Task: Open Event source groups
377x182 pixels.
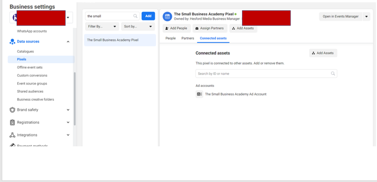Action: 32,84
